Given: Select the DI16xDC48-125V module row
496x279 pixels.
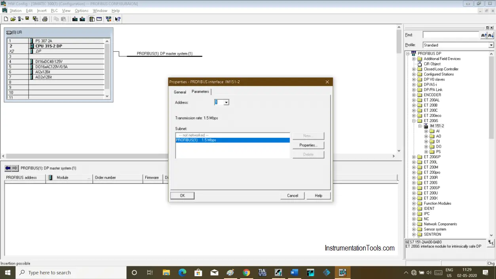Looking at the screenshot, I should pyautogui.click(x=55, y=62).
